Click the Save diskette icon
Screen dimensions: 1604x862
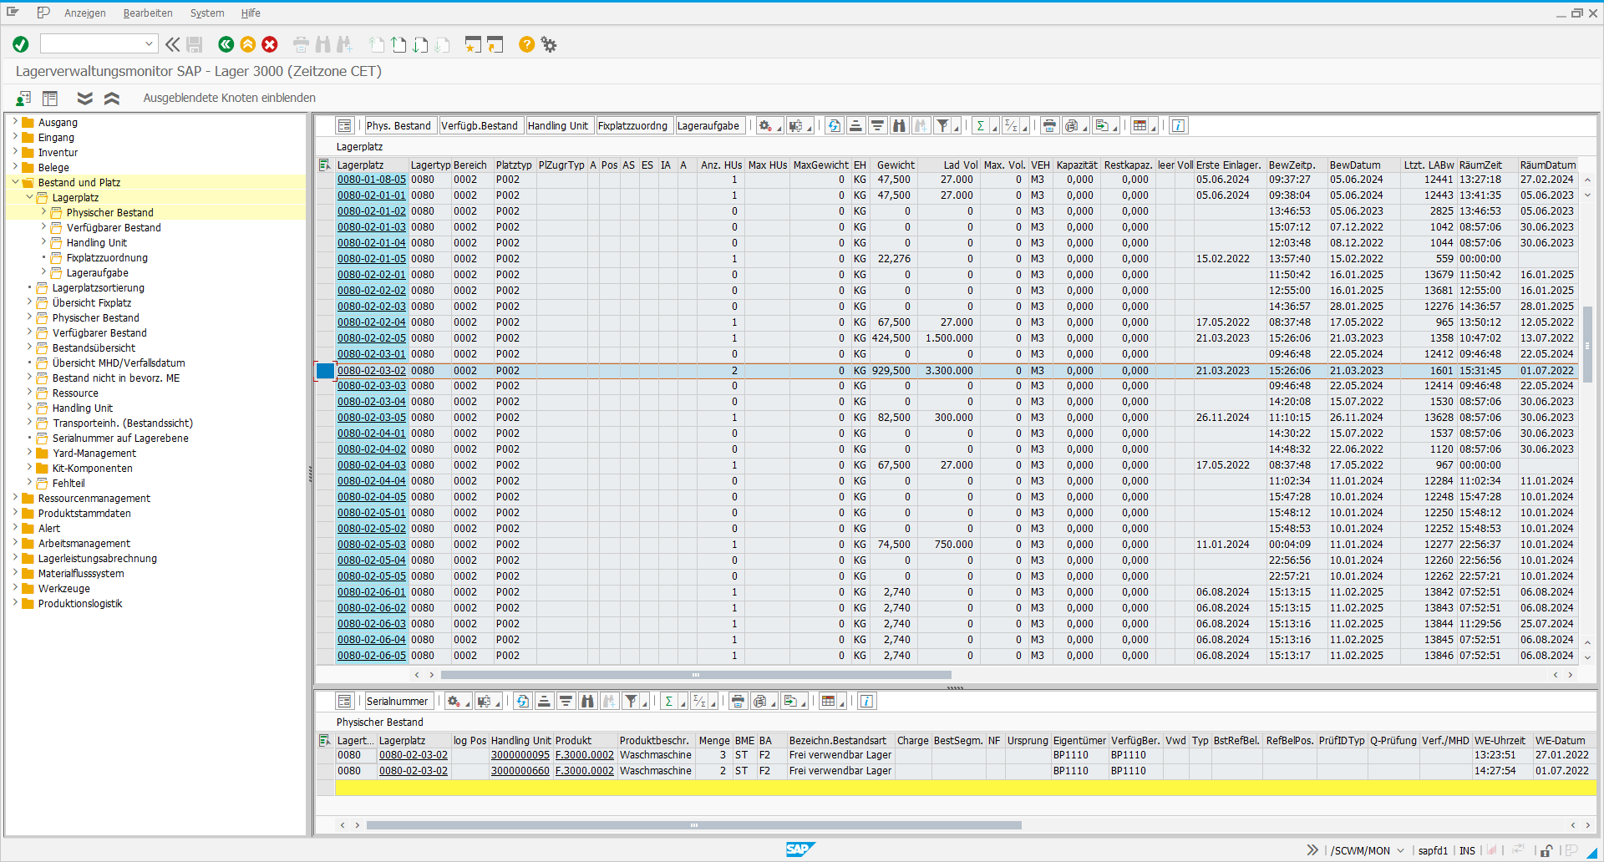(195, 44)
